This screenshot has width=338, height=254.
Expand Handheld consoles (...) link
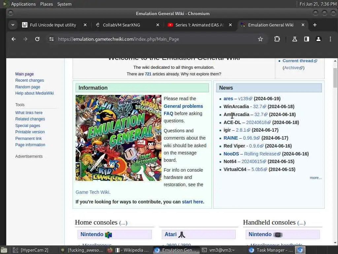[x=301, y=223]
